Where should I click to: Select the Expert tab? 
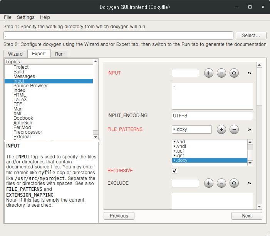[39, 54]
